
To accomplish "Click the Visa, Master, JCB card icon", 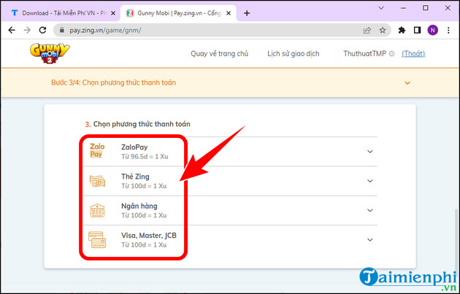I will point(97,240).
